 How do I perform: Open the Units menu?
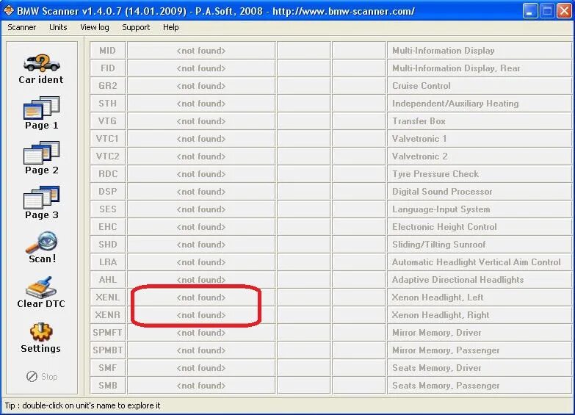58,27
